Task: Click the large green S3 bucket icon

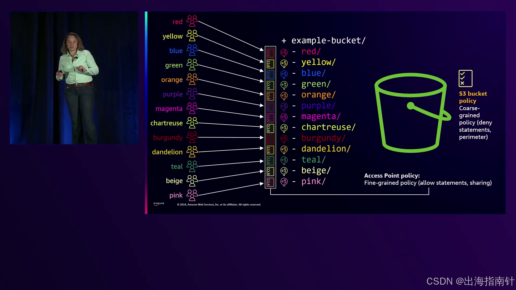Action: pos(411,113)
